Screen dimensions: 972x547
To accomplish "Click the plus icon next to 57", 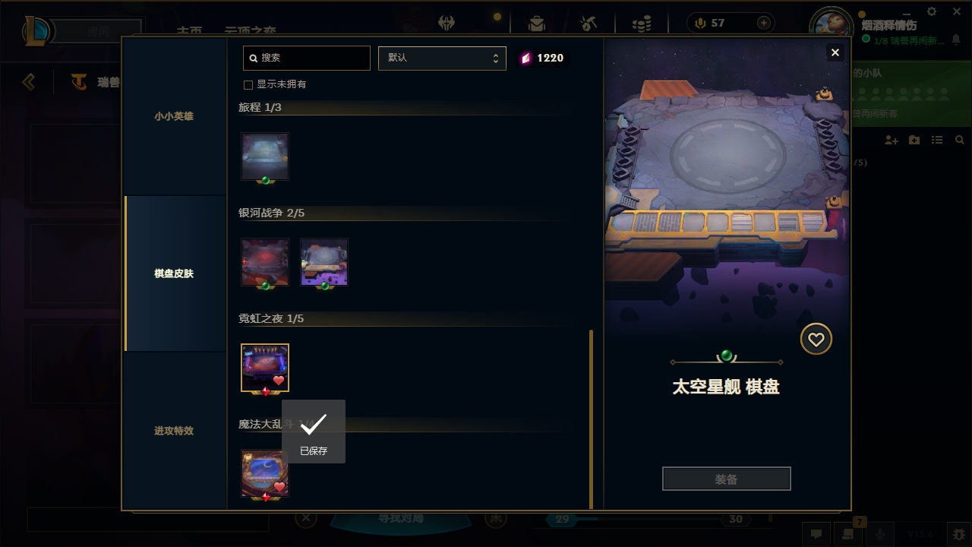I will (x=764, y=23).
